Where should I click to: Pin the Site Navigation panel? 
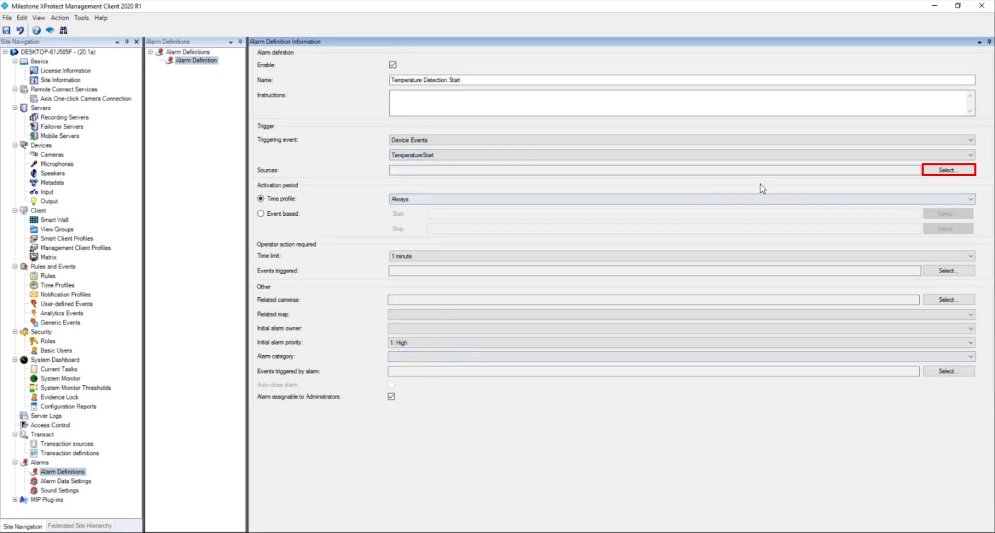click(127, 42)
